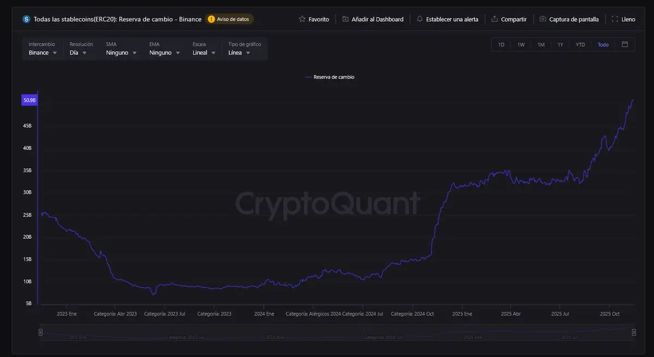Click the 10B y-axis label
The image size is (654, 357).
[x=27, y=281]
